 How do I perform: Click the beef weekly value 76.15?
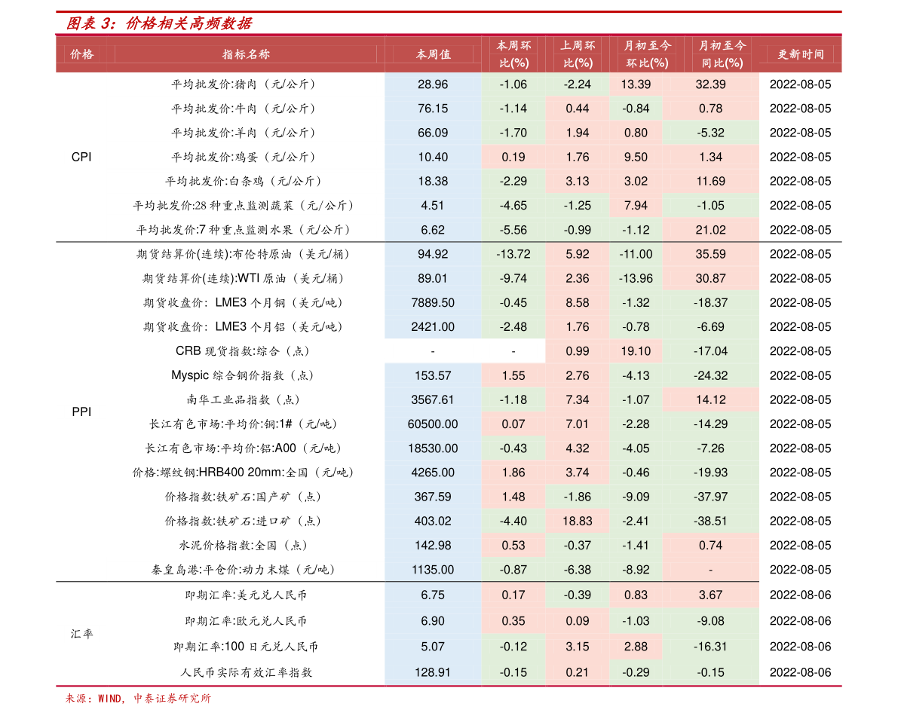433,109
